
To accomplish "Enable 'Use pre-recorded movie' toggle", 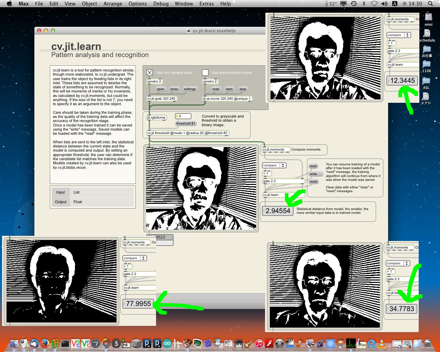I will [x=205, y=73].
